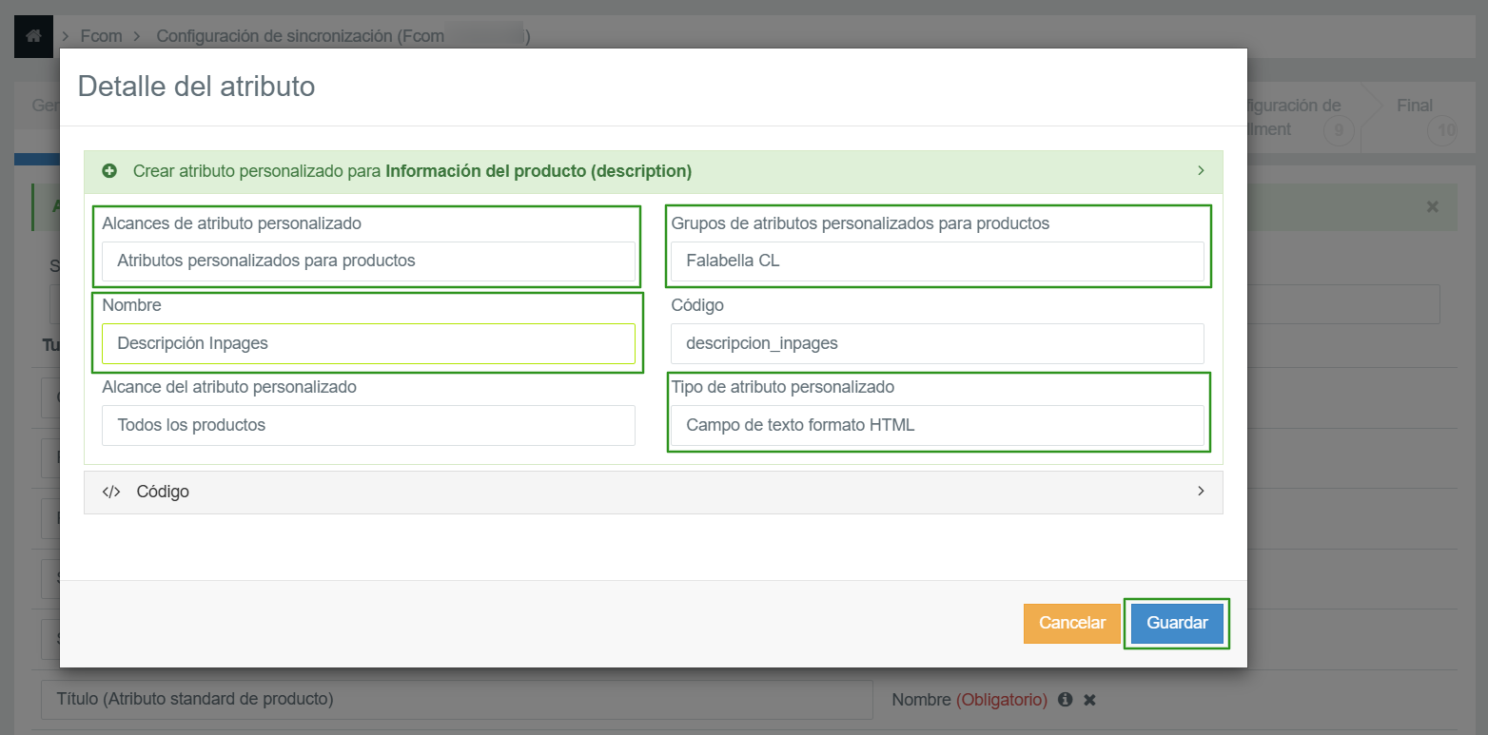Click the info icon next to Nombre (Obligatorio)
This screenshot has height=735, width=1488.
point(1066,699)
